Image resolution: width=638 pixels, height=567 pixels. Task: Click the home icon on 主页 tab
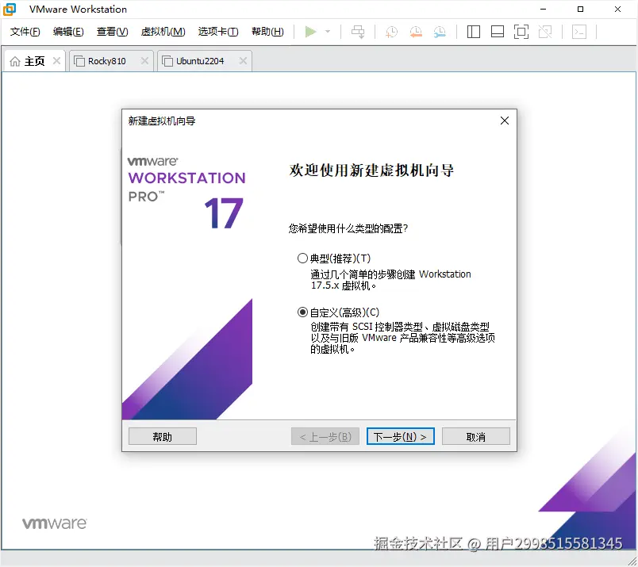15,61
